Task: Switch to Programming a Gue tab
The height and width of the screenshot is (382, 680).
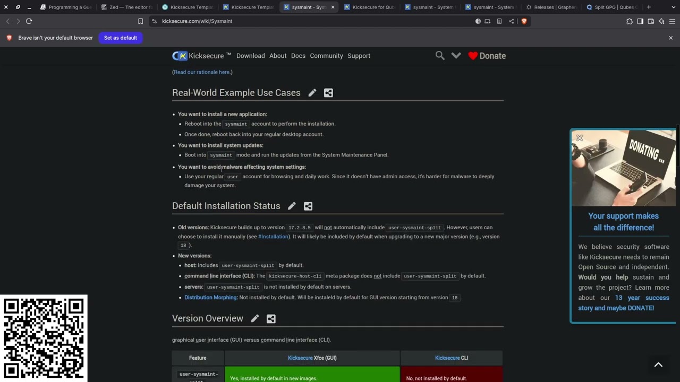Action: click(x=66, y=7)
